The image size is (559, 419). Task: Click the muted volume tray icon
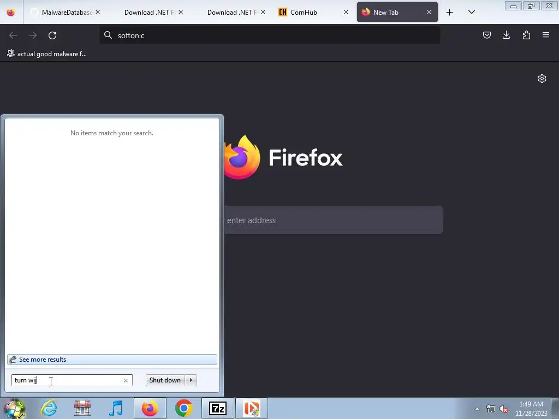[x=504, y=409]
